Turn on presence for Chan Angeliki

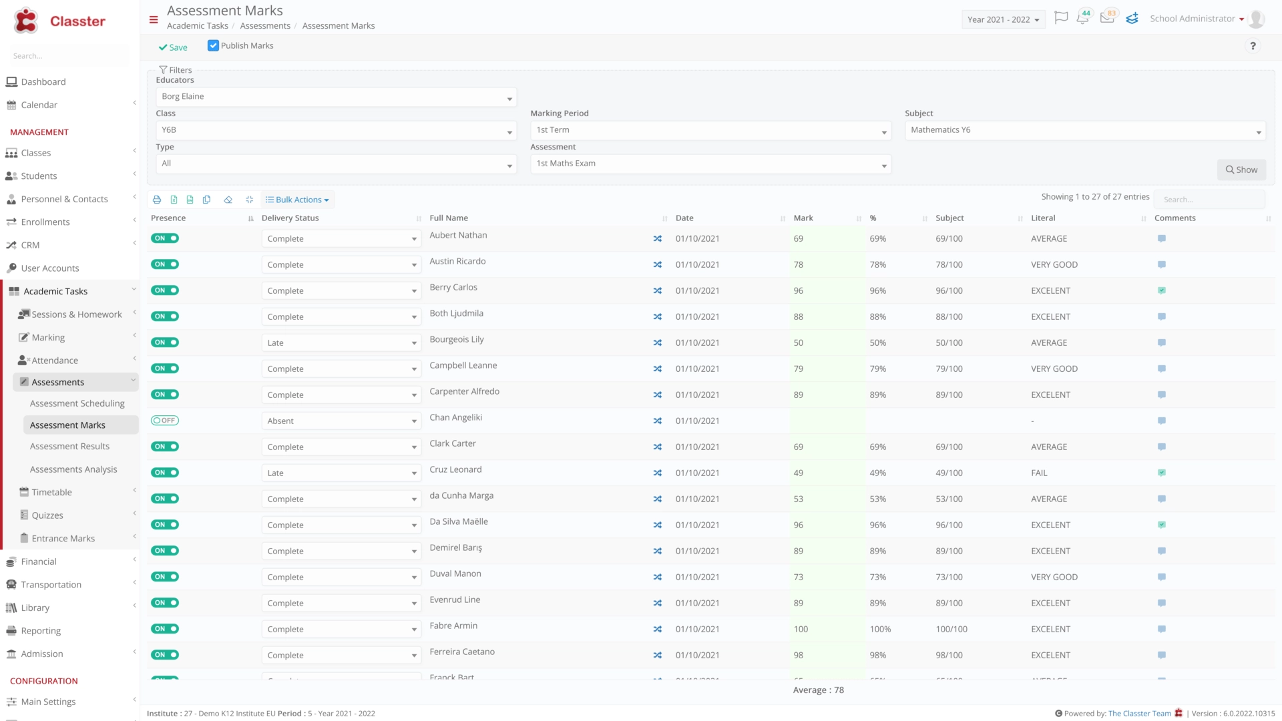[165, 421]
